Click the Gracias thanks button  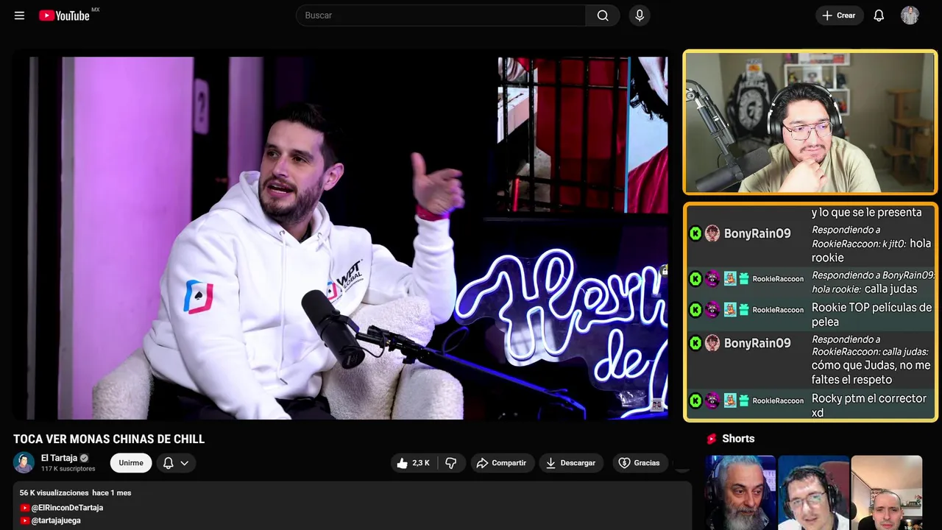(x=639, y=463)
